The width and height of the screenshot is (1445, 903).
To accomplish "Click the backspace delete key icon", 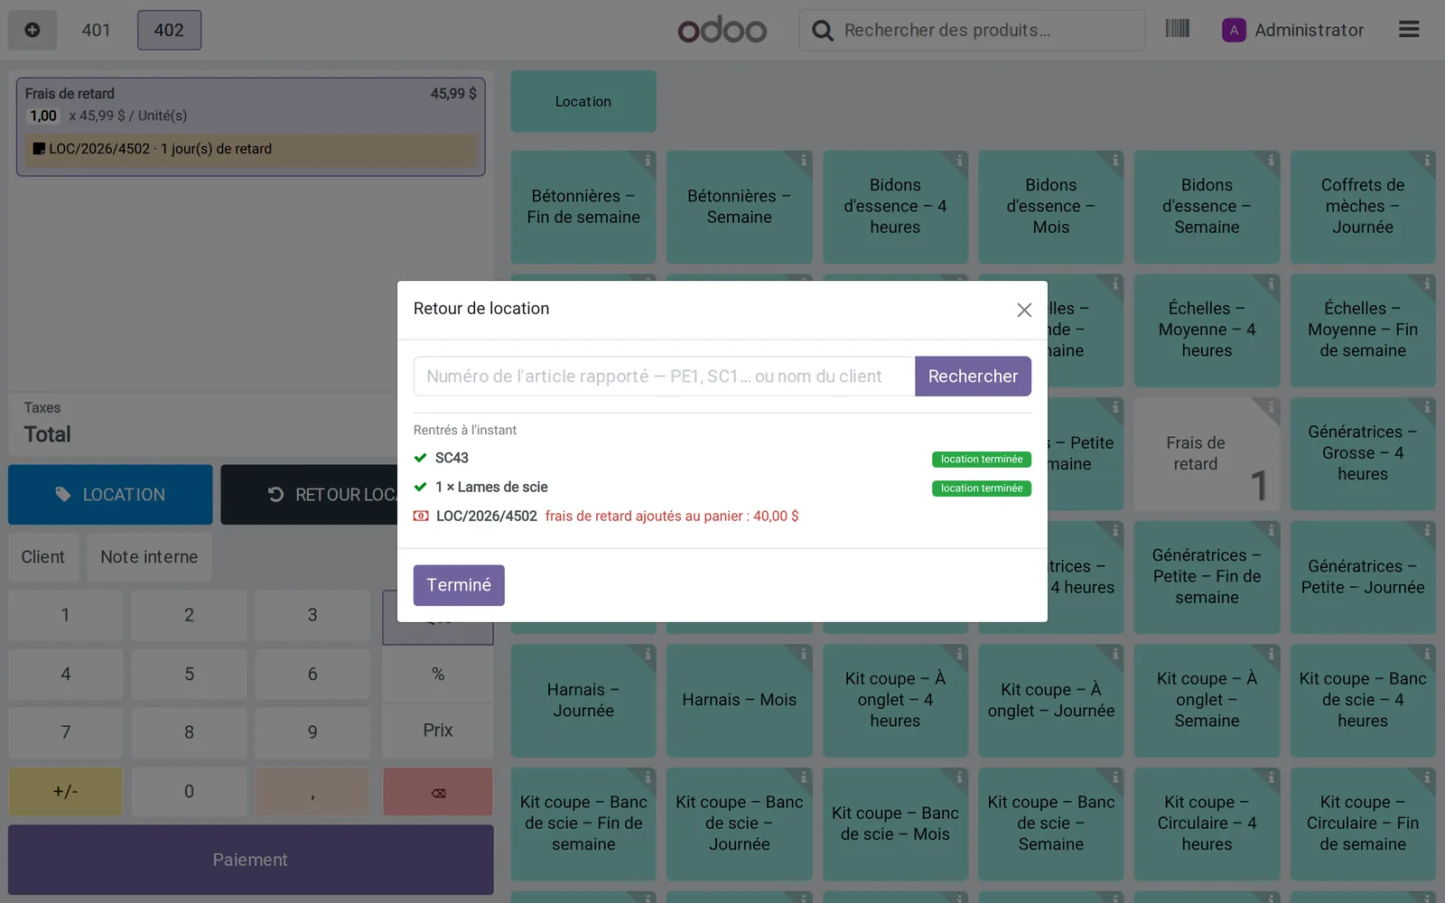I will click(438, 792).
